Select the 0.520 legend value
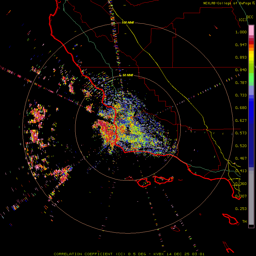This screenshot has height=256, width=256. pos(241,146)
